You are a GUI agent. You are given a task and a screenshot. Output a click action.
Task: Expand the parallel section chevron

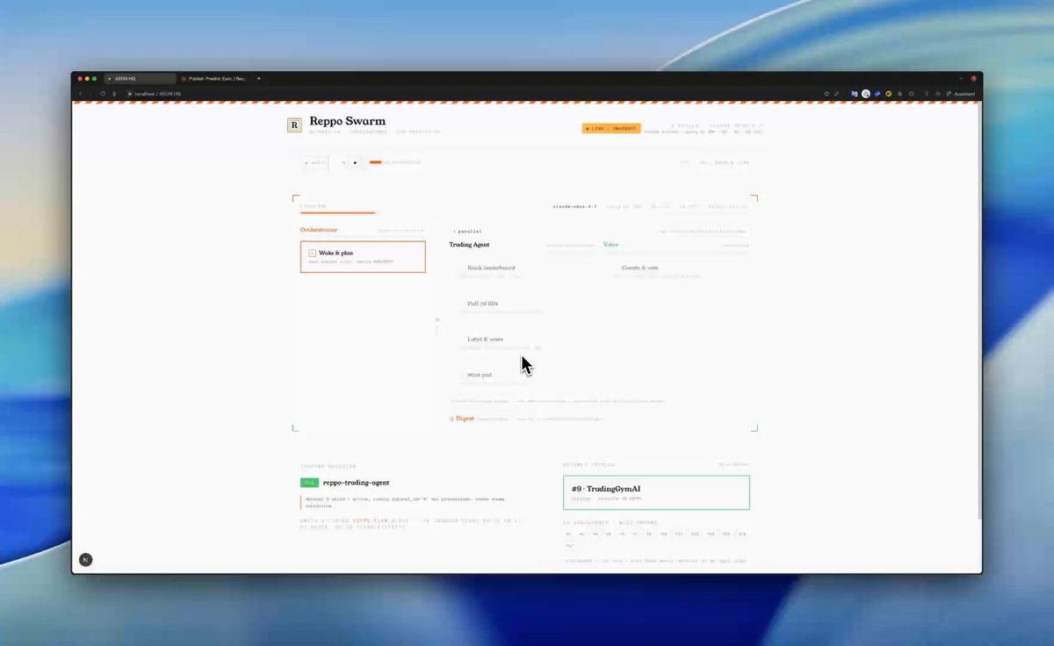tap(454, 231)
